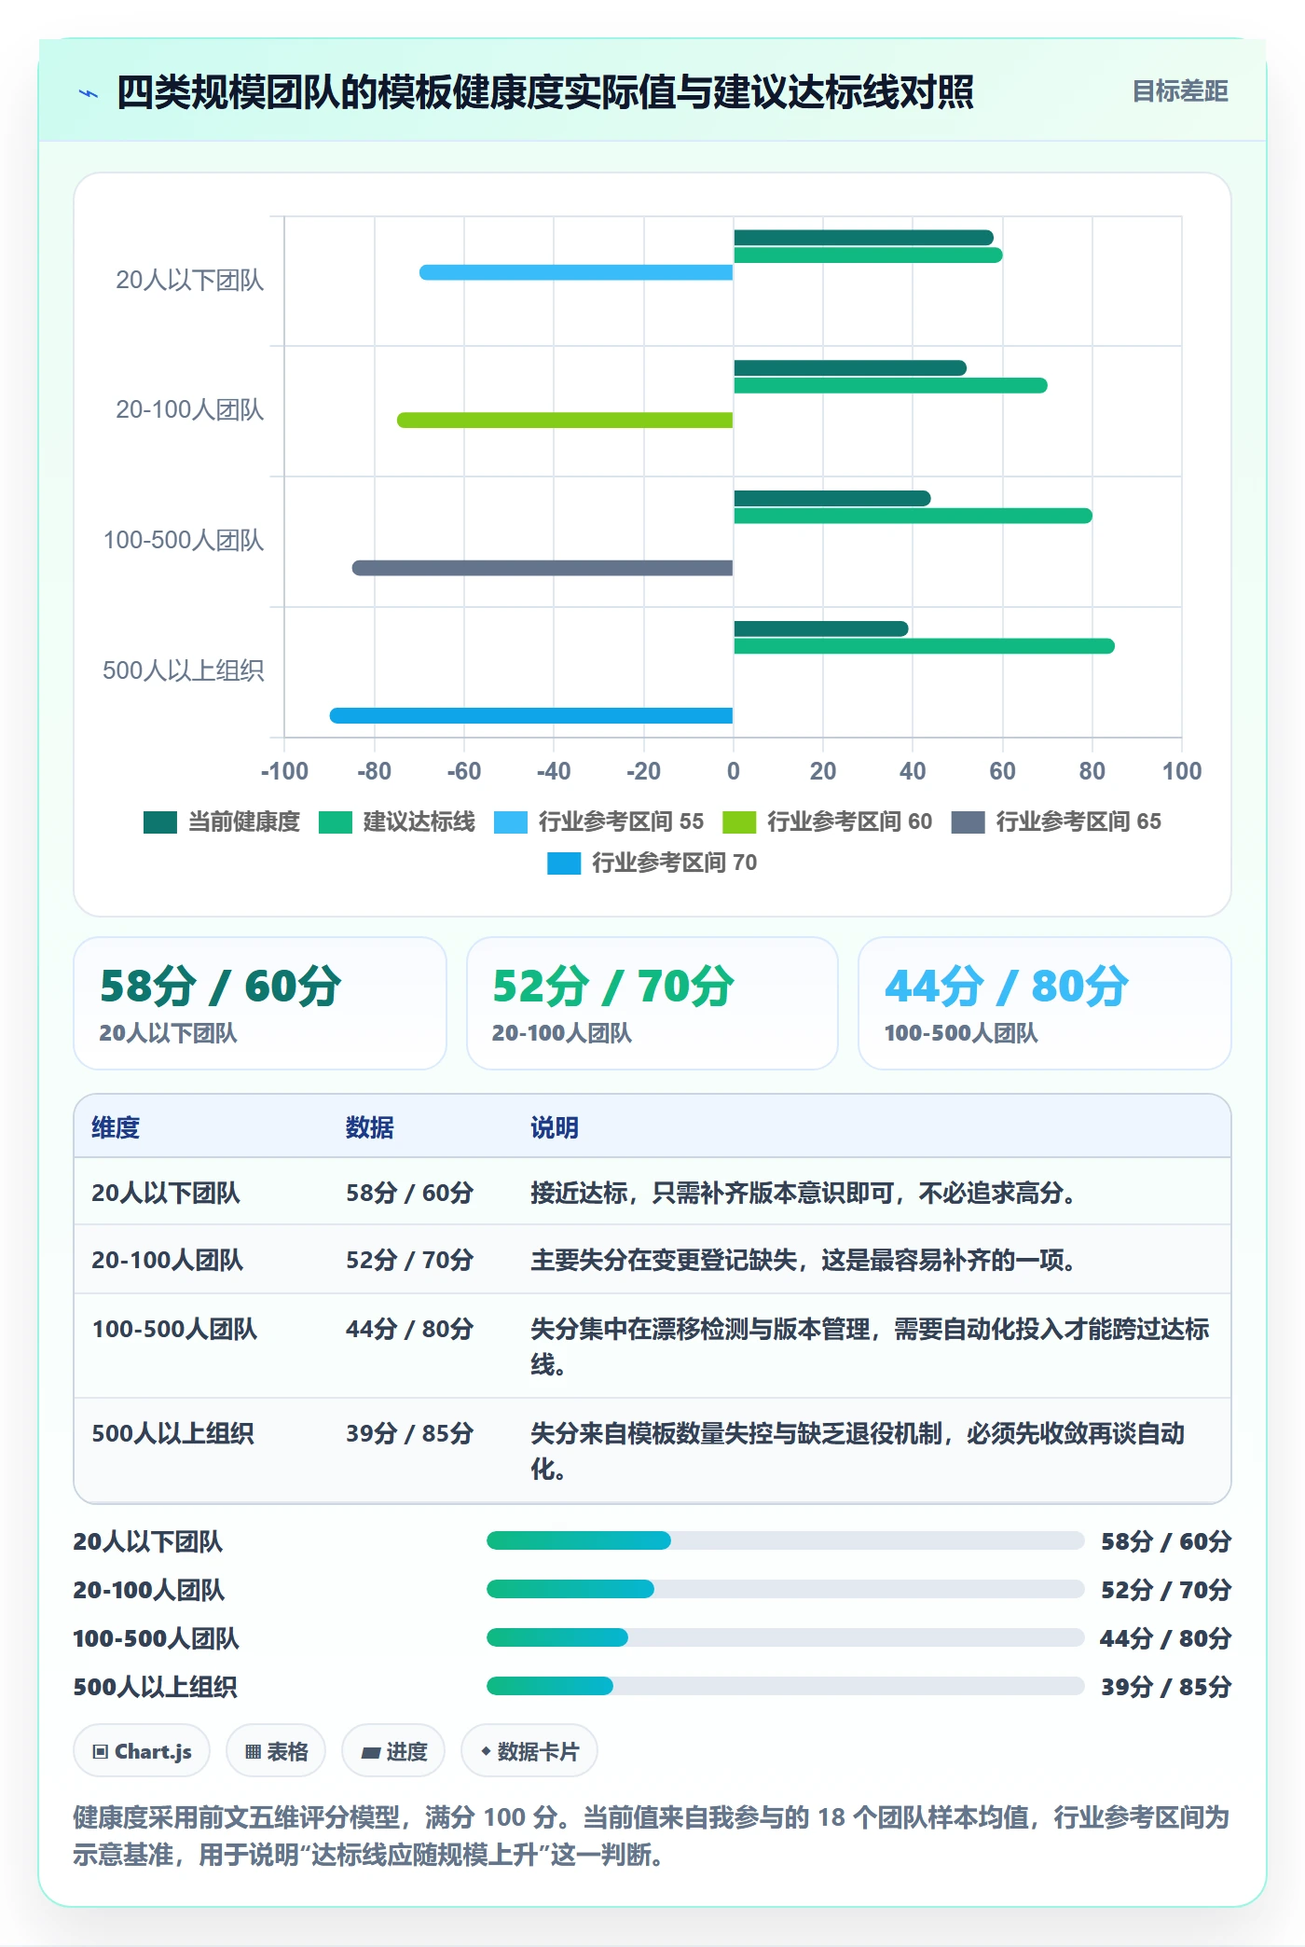This screenshot has width=1305, height=1947.
Task: Click the lightning bolt icon beside the title
Action: (x=89, y=93)
